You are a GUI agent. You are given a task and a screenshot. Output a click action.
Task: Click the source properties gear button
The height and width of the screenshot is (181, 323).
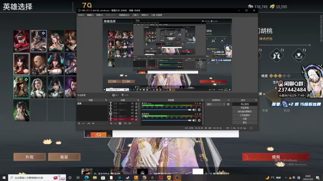click(x=115, y=95)
